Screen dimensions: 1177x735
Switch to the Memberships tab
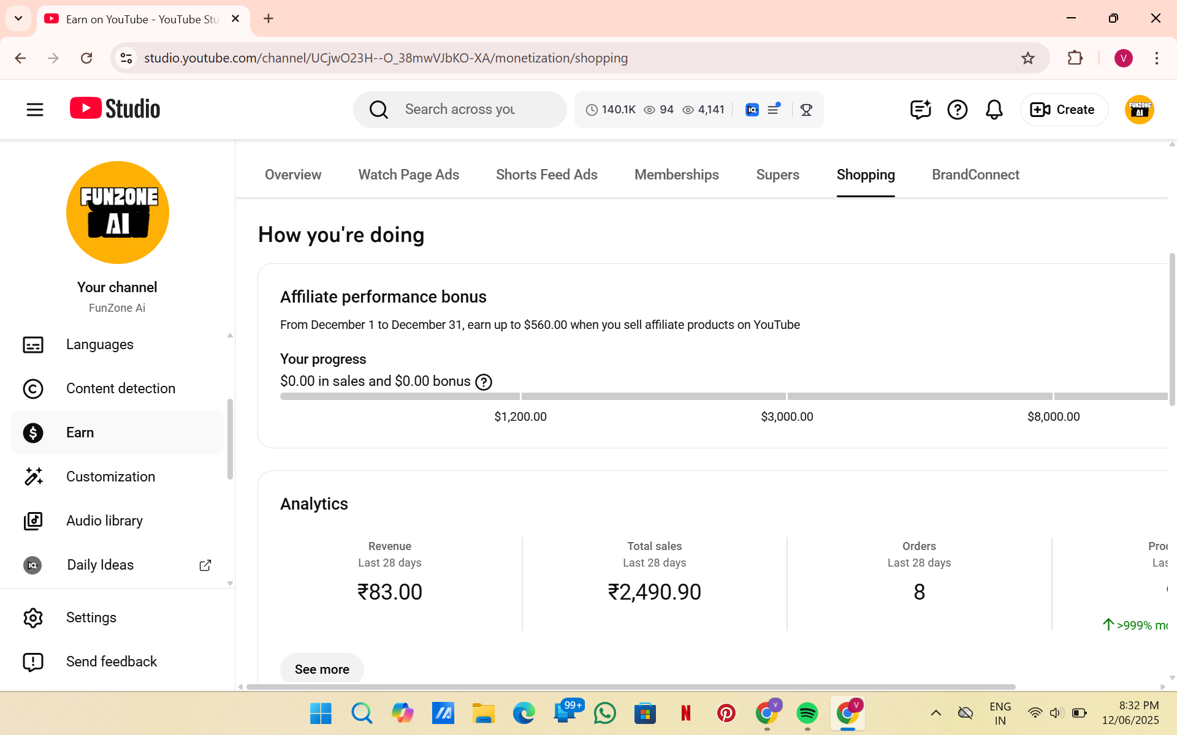click(676, 175)
